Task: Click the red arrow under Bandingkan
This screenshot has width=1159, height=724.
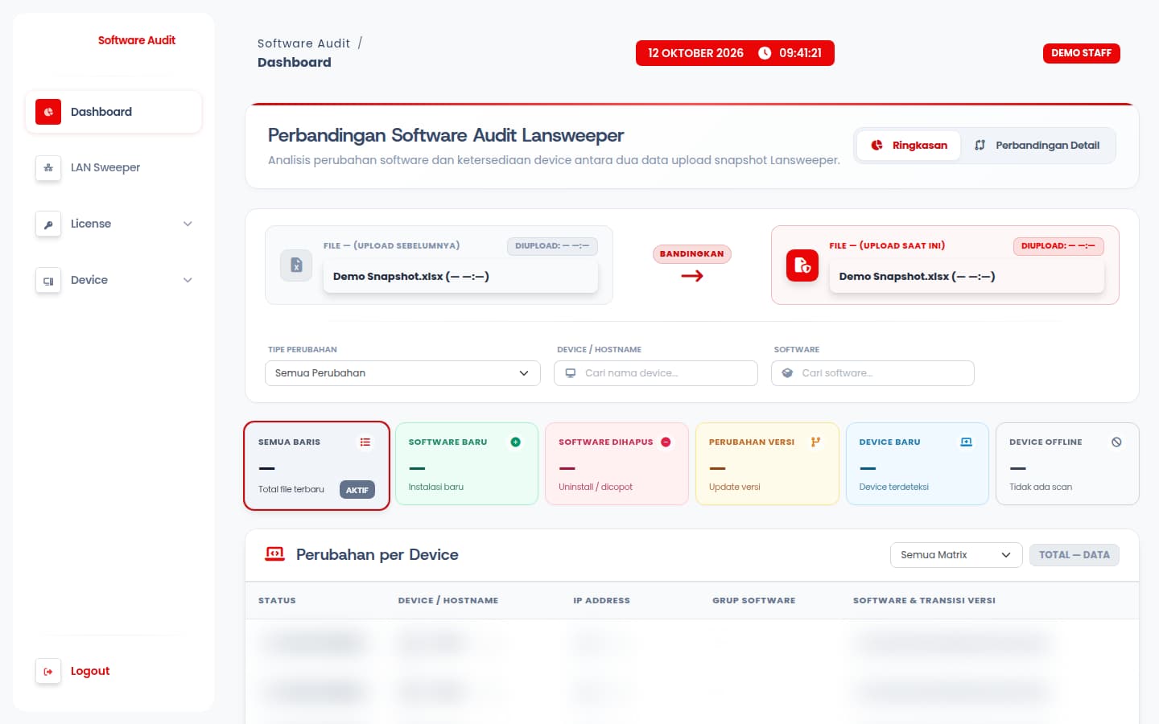Action: (x=692, y=276)
